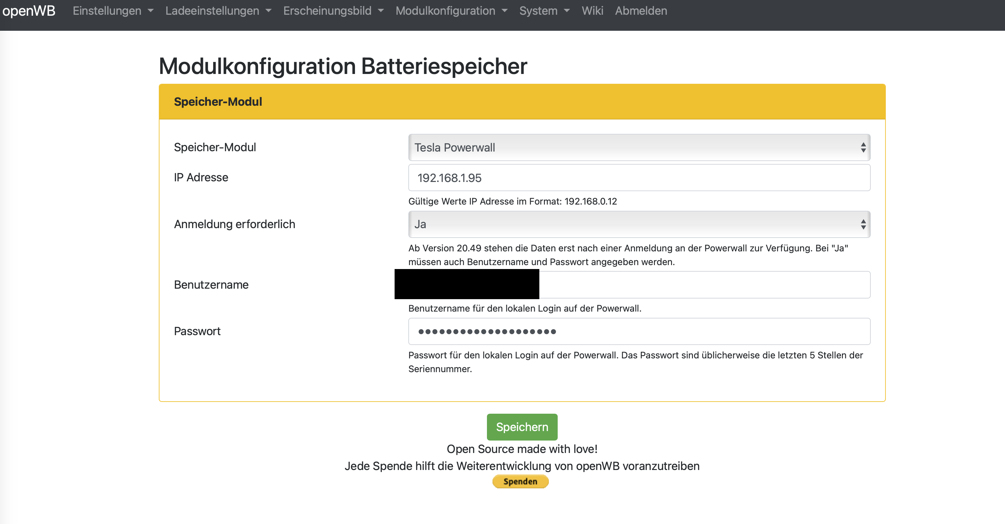
Task: Click Abmelden to log out
Action: click(641, 11)
